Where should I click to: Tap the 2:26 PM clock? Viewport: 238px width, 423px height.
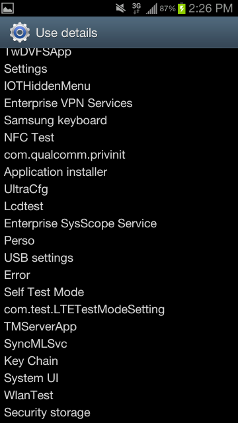point(210,9)
